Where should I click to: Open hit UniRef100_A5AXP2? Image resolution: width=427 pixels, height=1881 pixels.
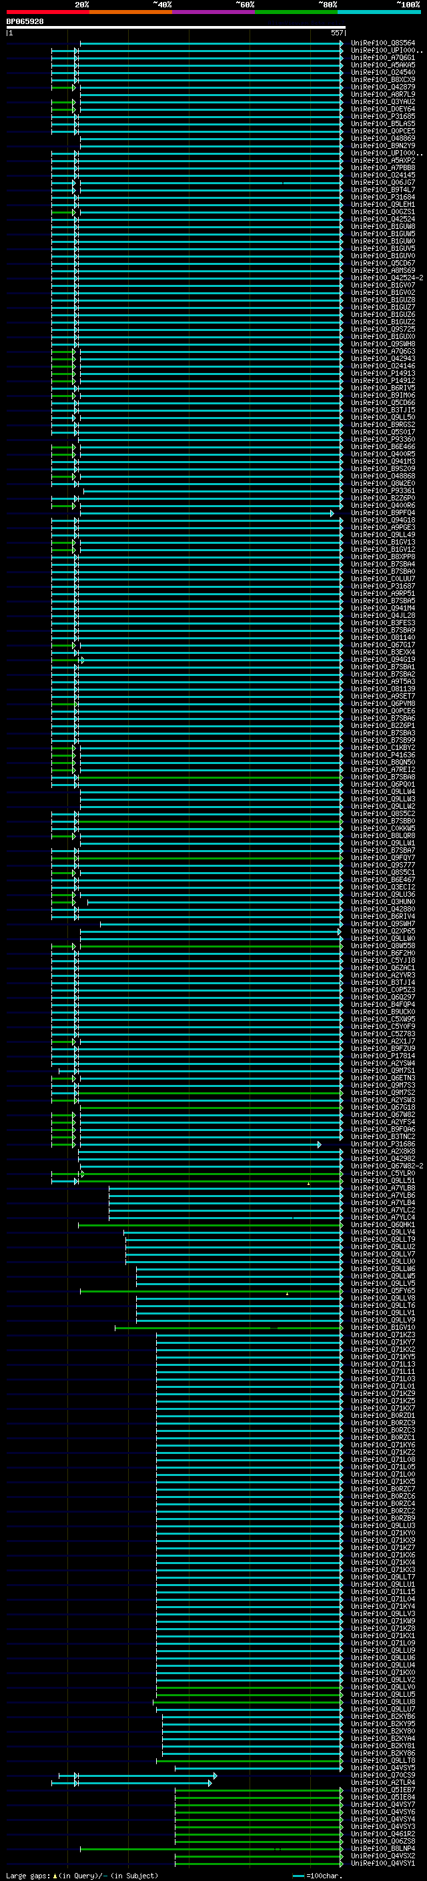pos(383,160)
